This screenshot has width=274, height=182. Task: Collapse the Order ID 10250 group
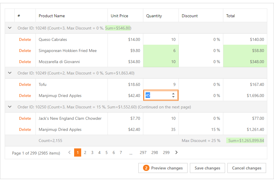pos(10,107)
